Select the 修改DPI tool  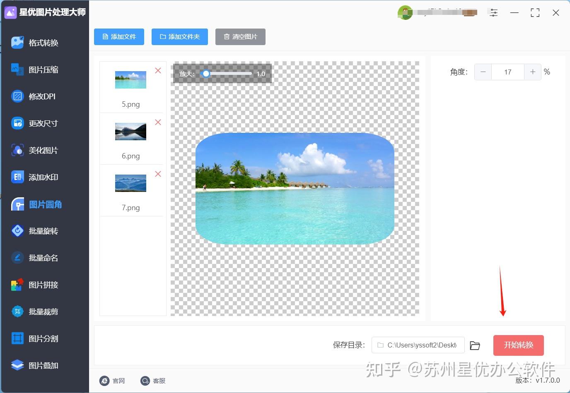pos(42,96)
